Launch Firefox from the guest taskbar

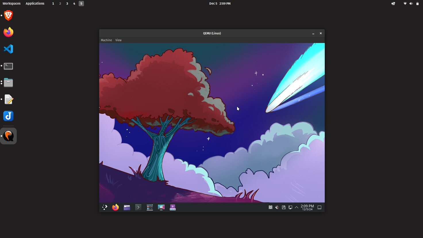116,207
